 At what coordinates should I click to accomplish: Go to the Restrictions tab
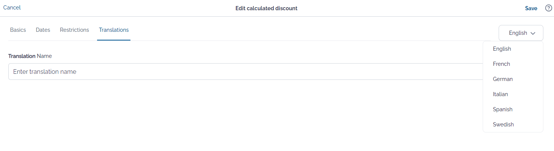(x=74, y=30)
